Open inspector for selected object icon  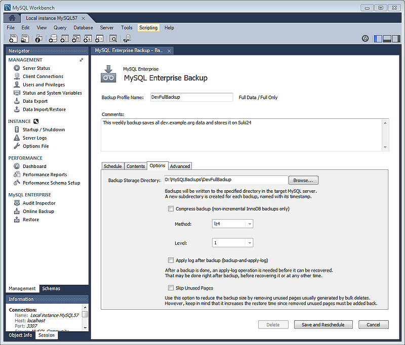[39, 38]
